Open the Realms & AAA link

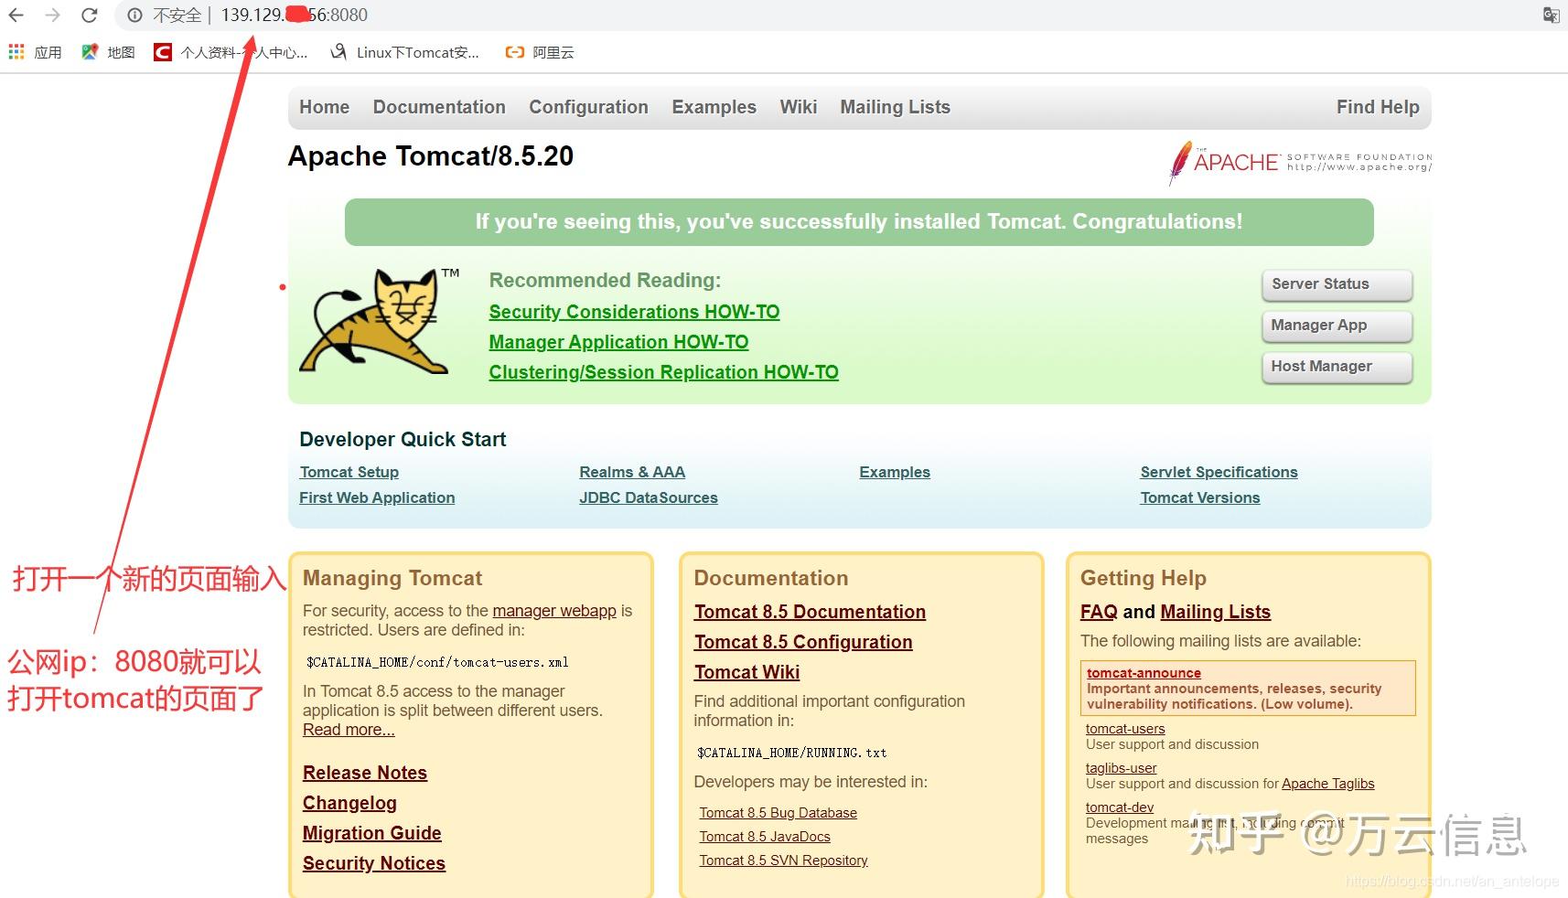632,472
